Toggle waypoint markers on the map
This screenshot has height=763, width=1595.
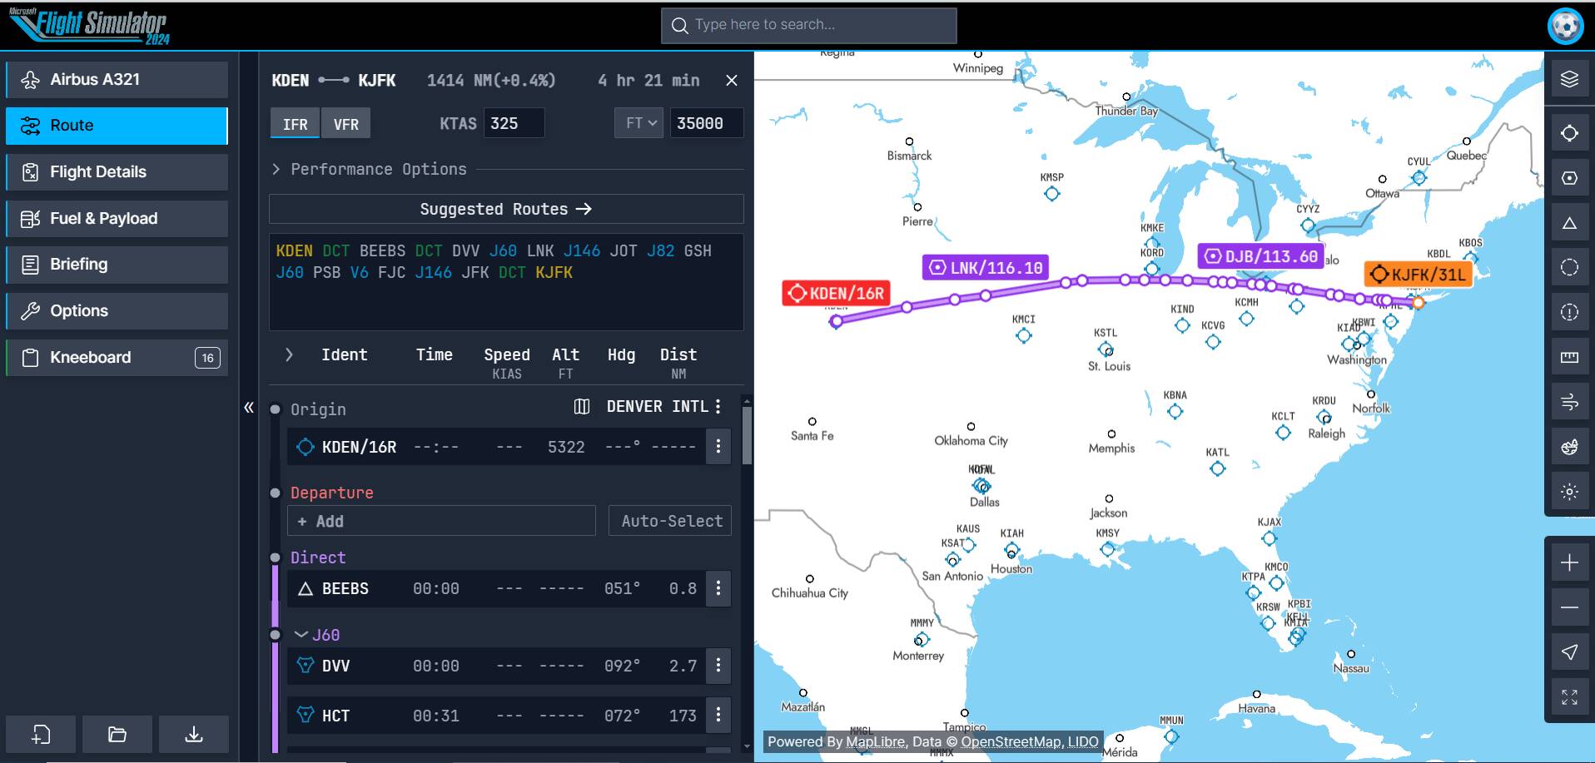[x=1570, y=222]
